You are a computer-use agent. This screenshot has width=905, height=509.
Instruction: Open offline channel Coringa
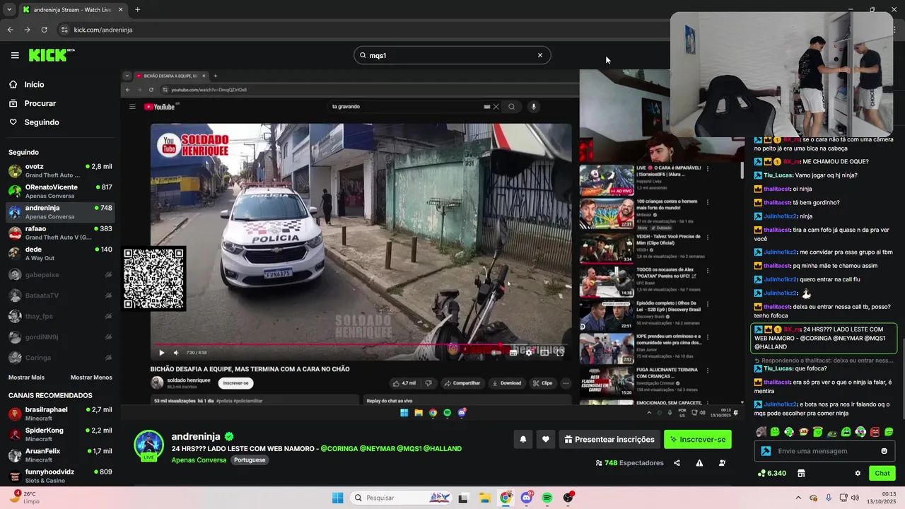pos(60,358)
